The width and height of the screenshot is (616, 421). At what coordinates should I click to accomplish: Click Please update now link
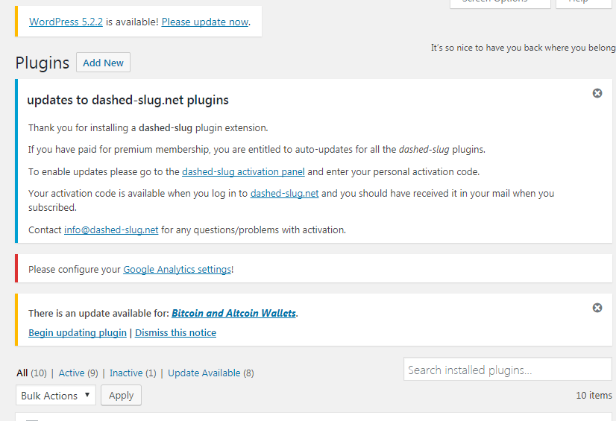click(x=205, y=22)
